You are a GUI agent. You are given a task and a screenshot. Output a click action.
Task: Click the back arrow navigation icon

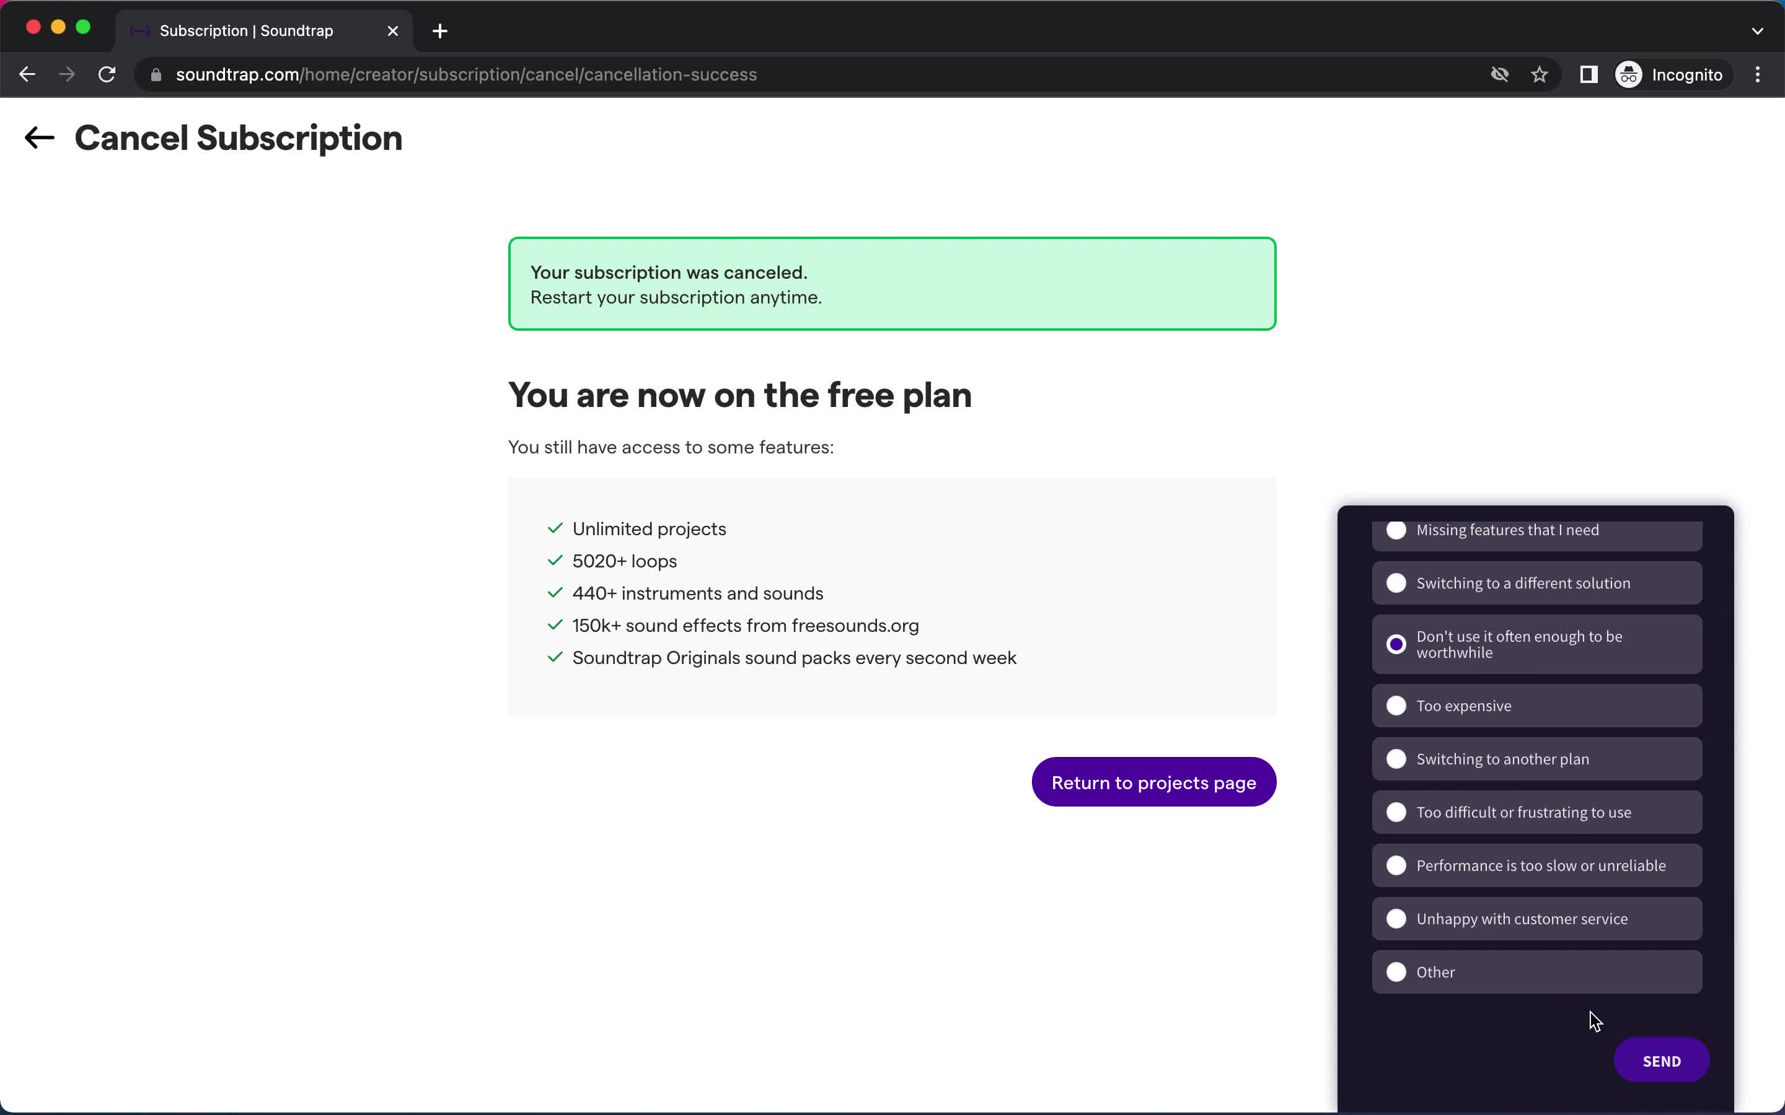click(37, 138)
